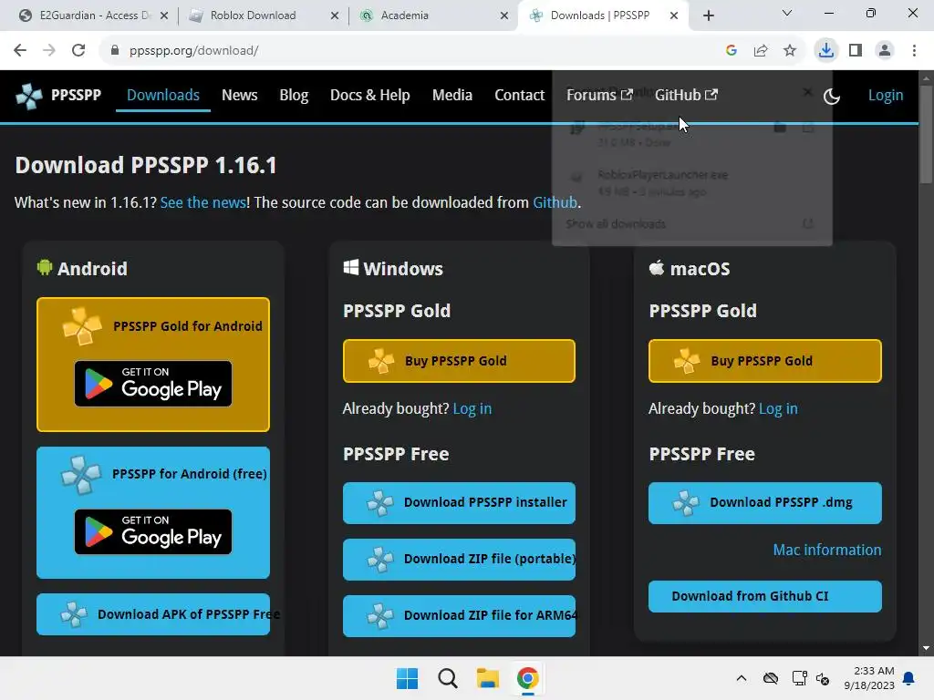Close the Downloads PPSSPP tab
The width and height of the screenshot is (934, 700).
[x=674, y=15]
